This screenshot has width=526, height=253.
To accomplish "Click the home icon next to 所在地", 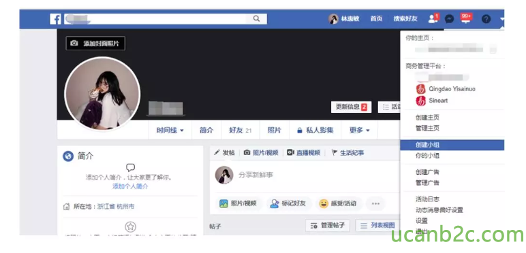I will (66, 207).
